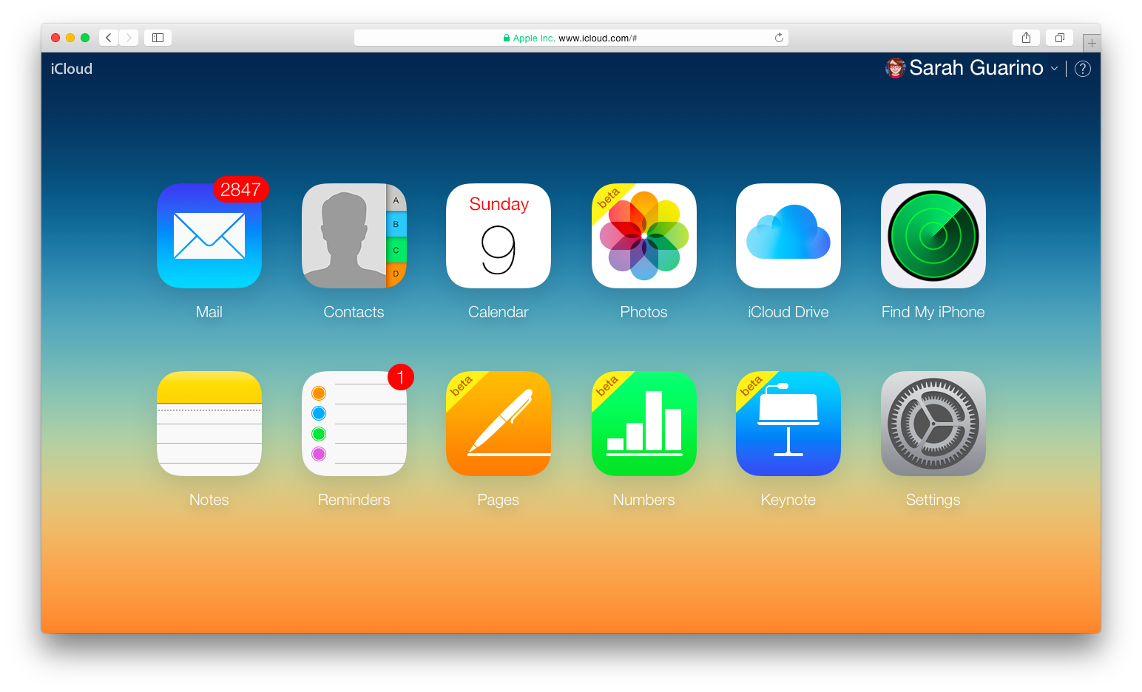Screen dimensions: 1142x692
Task: Open iCloud Settings
Action: 933,424
